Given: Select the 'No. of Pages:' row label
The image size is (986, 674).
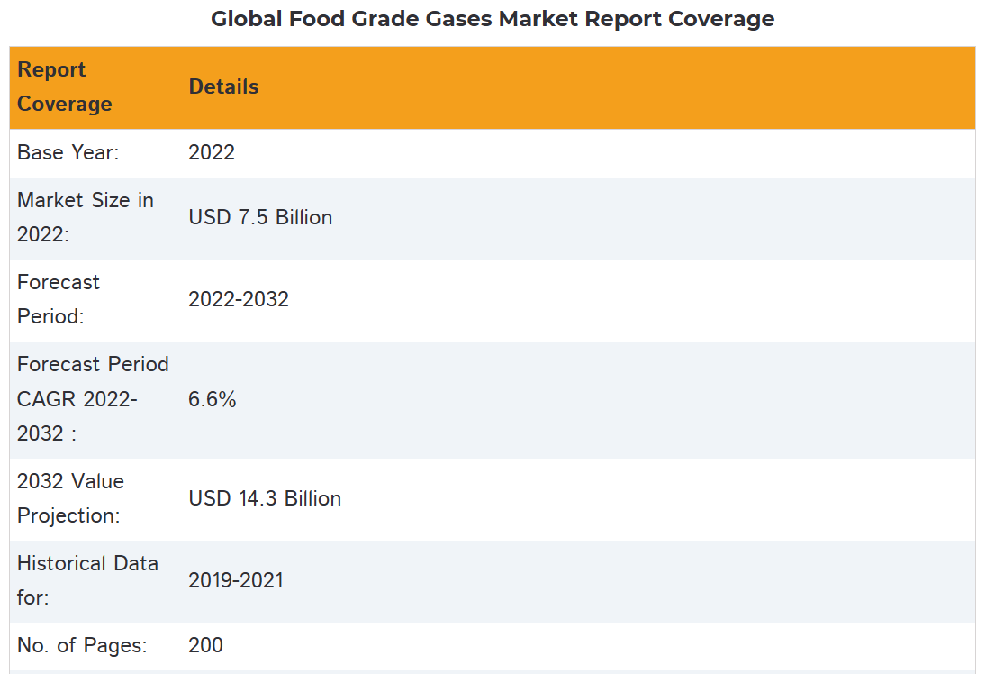Looking at the screenshot, I should tap(82, 646).
